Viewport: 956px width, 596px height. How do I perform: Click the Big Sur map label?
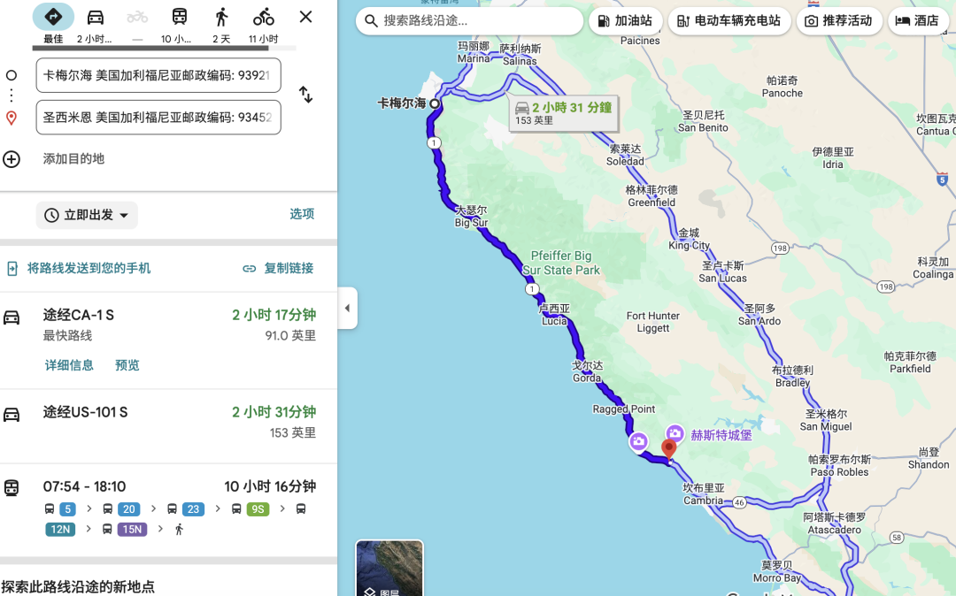point(471,217)
